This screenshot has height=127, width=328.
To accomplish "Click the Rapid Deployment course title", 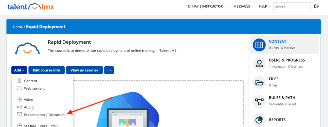I will tap(69, 42).
